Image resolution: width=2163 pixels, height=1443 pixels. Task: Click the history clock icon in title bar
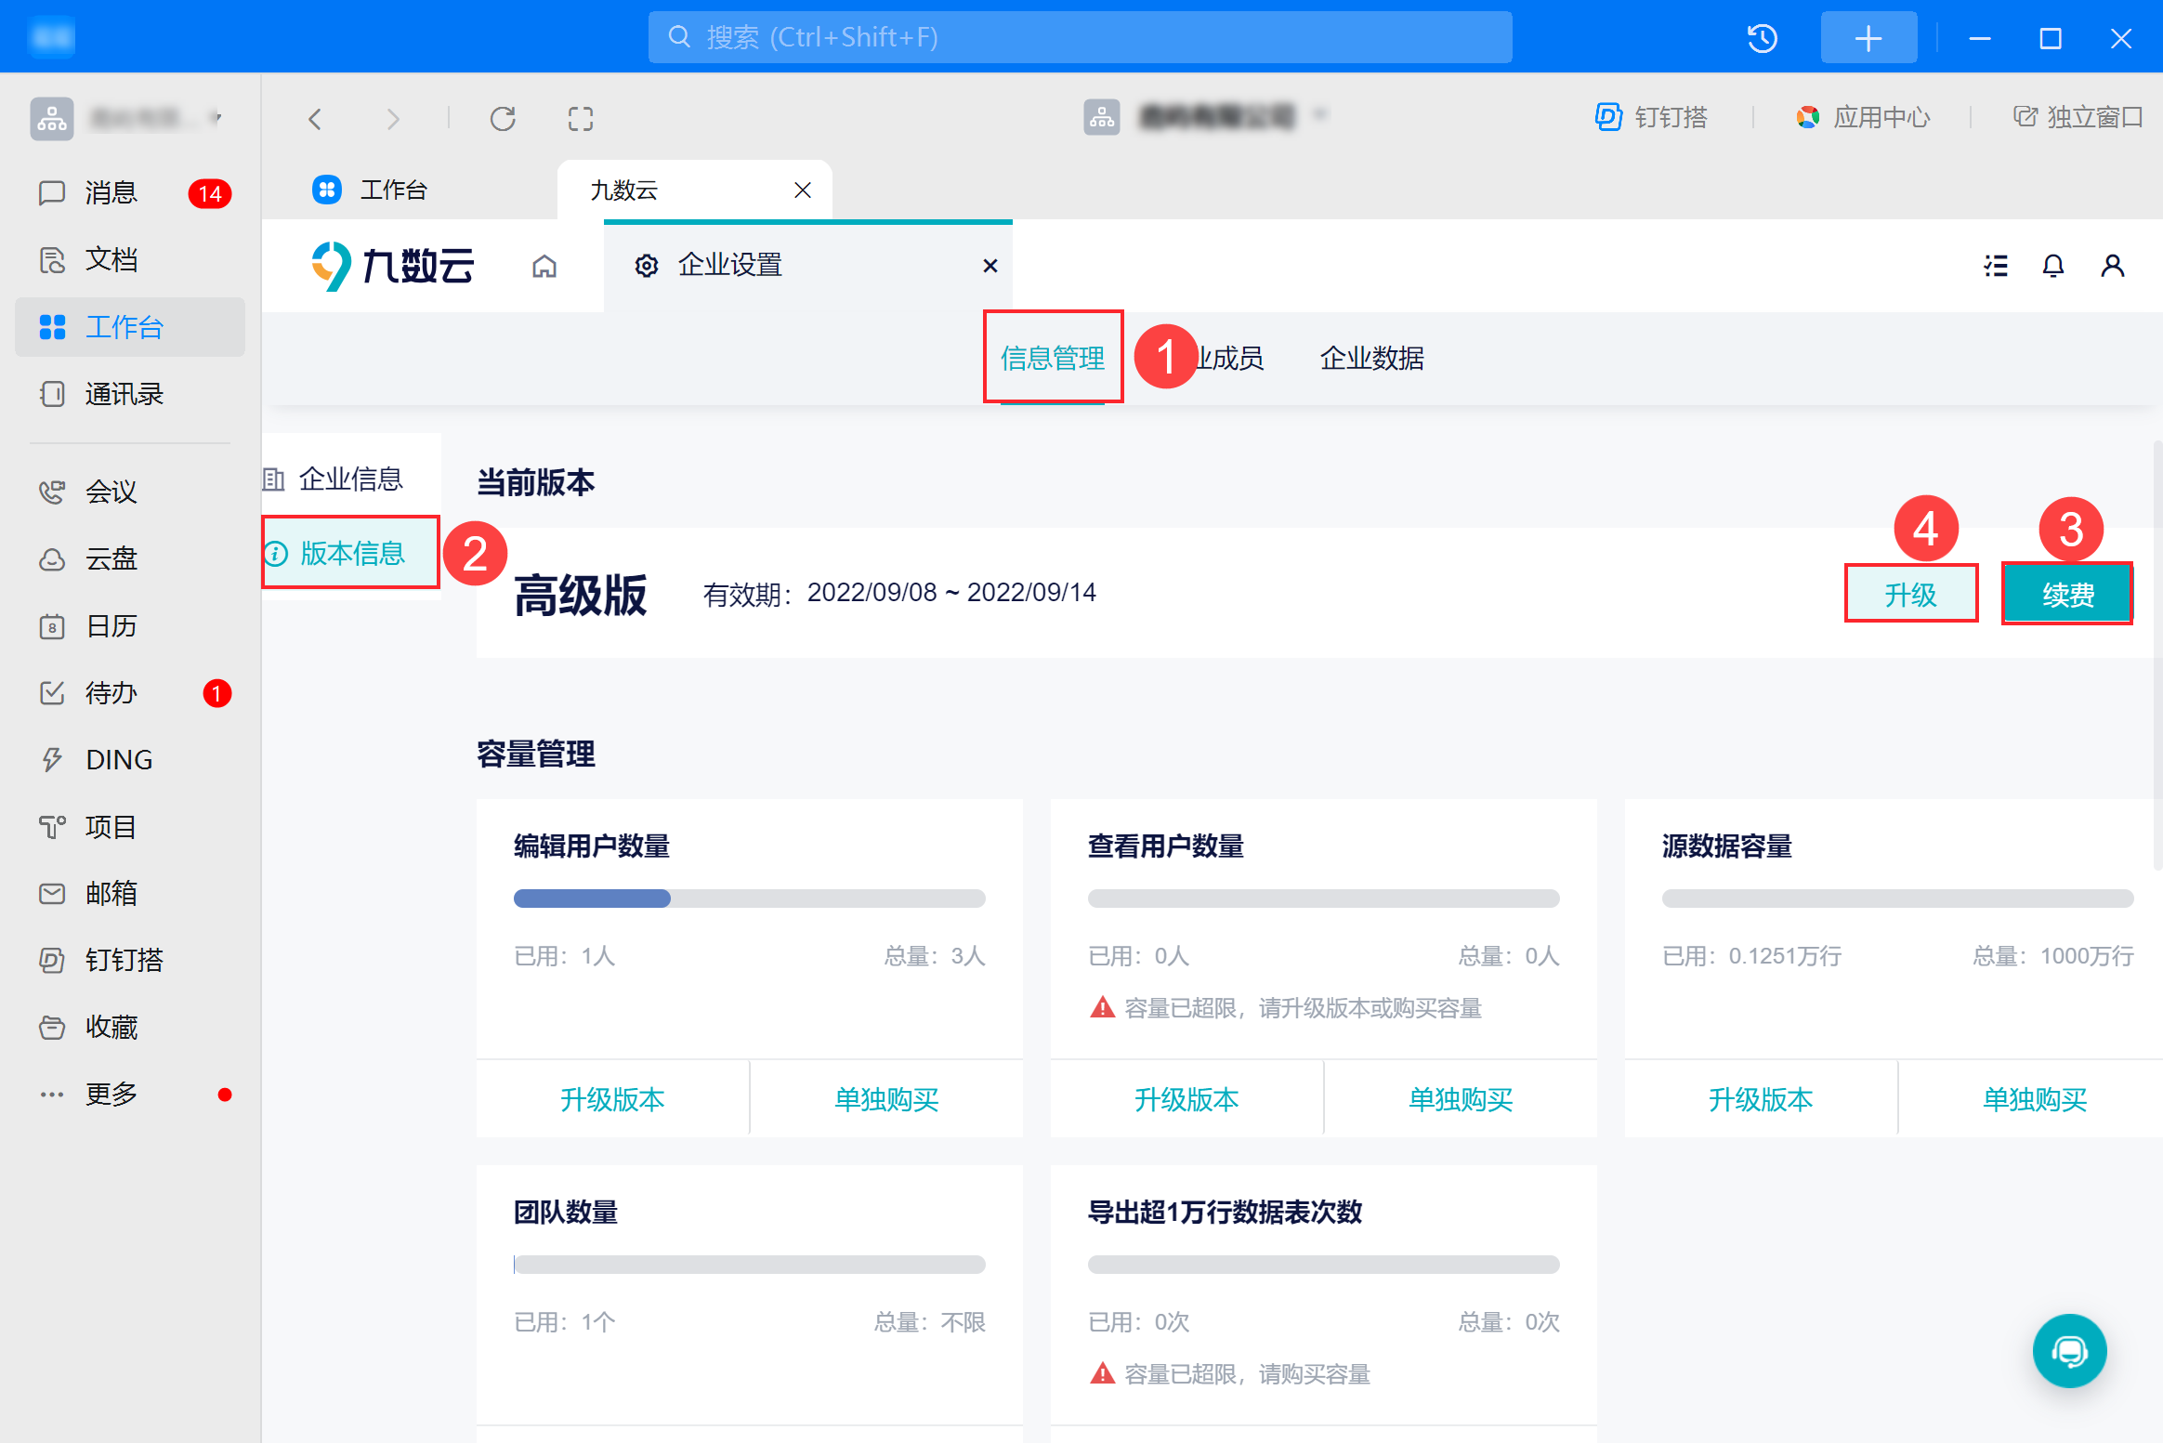(x=1762, y=38)
